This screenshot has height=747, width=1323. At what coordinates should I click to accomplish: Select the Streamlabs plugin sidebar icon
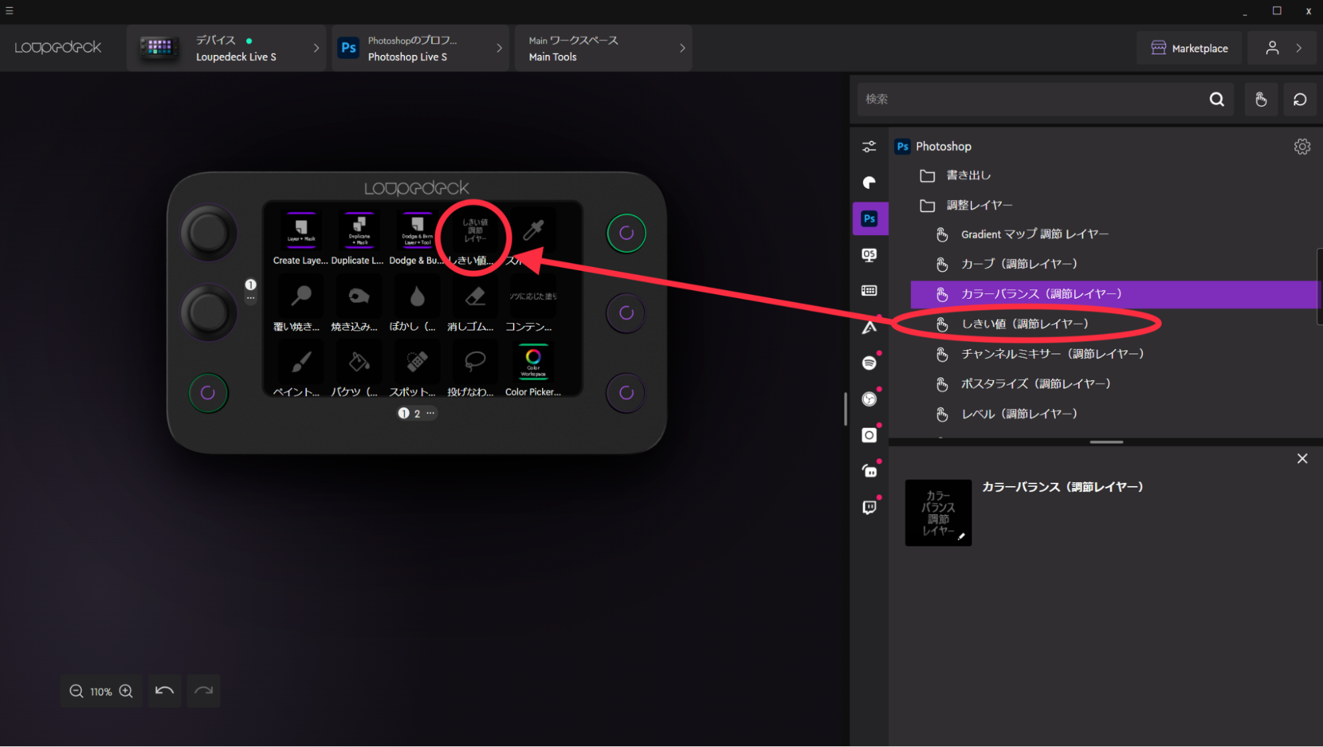pyautogui.click(x=869, y=471)
